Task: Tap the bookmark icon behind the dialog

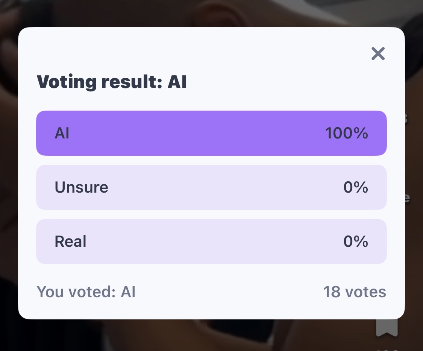Action: coord(387,327)
